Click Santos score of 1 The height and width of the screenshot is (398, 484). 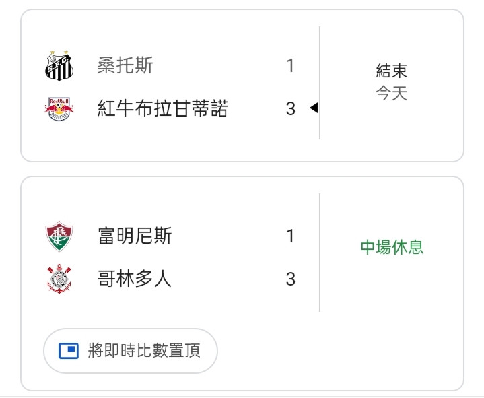coord(290,65)
